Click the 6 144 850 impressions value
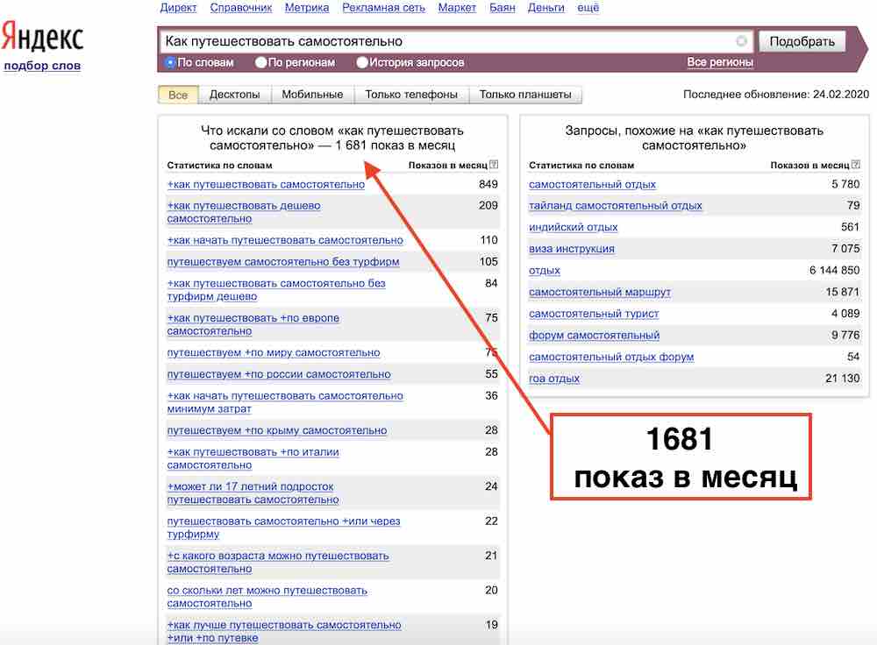The image size is (877, 645). pos(834,271)
